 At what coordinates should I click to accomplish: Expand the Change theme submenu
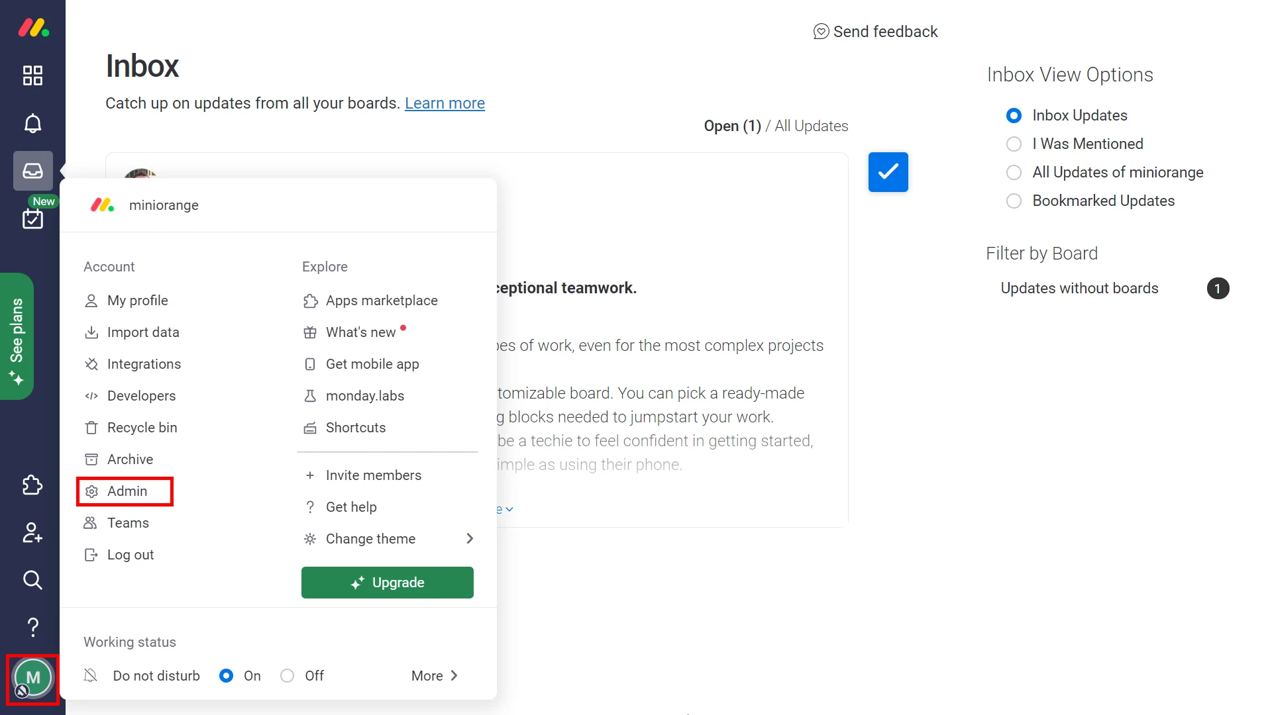coord(371,538)
